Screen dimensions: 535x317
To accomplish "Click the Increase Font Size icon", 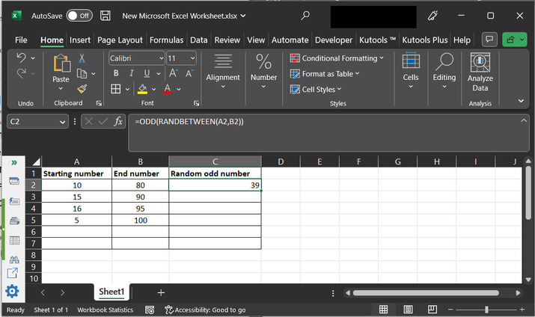I will click(x=173, y=73).
